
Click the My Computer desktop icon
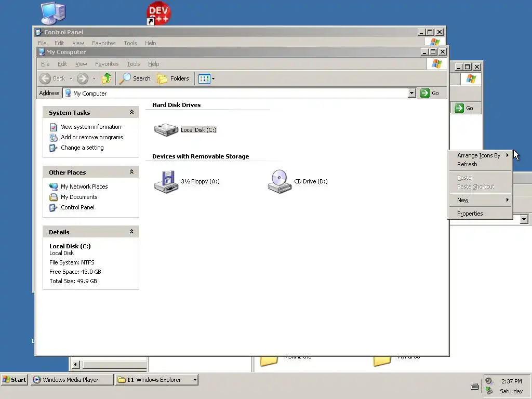point(53,13)
